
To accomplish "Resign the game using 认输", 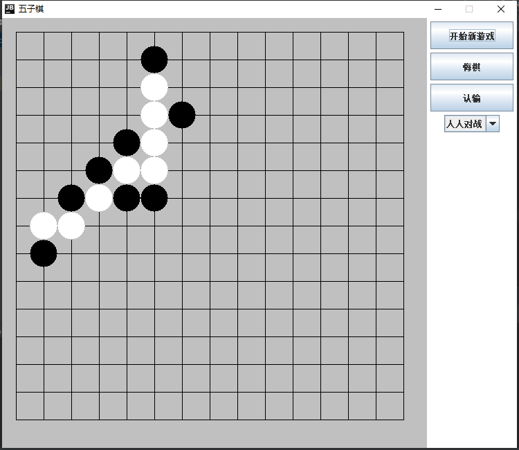I will [471, 98].
